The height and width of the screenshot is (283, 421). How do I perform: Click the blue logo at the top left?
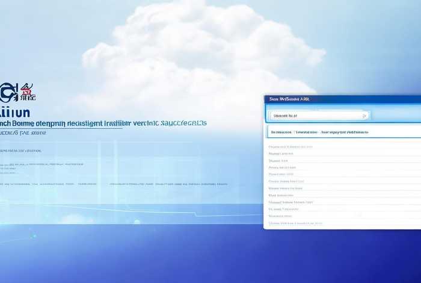[x=8, y=93]
